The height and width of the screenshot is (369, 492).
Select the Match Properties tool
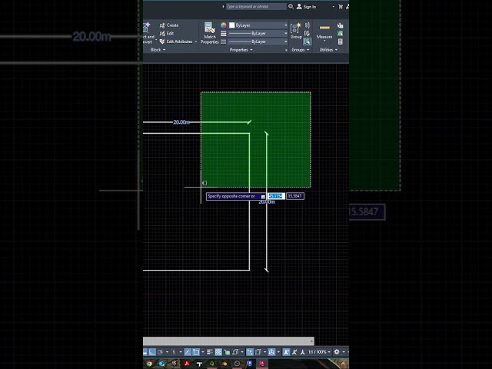tap(210, 33)
